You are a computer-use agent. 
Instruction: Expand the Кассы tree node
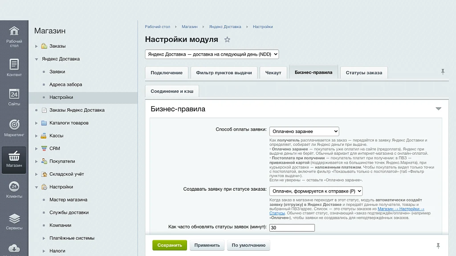pos(37,136)
